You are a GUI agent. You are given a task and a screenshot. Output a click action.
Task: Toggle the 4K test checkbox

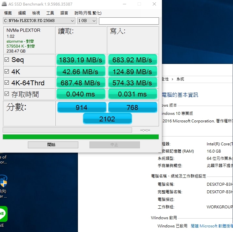7,72
